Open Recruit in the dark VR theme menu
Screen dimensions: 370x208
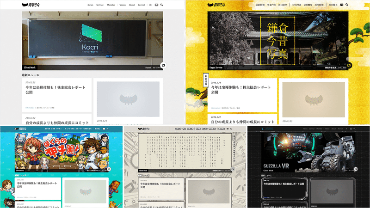(x=340, y=129)
